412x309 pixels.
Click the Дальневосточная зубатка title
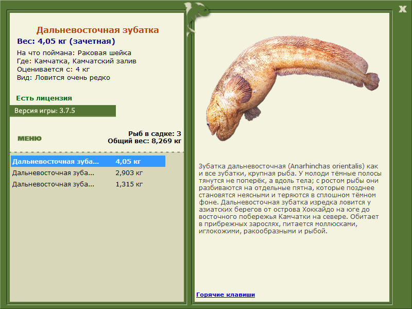(x=97, y=30)
